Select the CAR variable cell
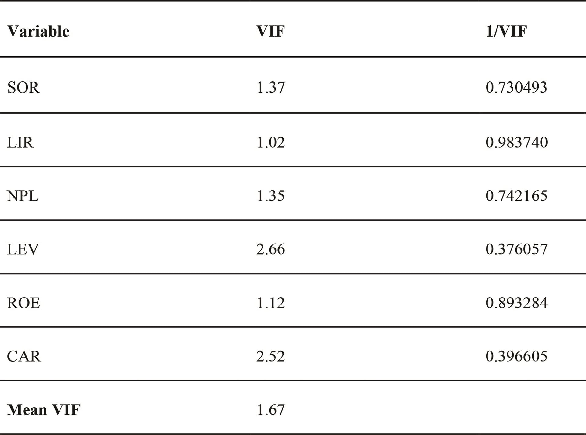Viewport: 586px width, 435px height. coord(24,356)
